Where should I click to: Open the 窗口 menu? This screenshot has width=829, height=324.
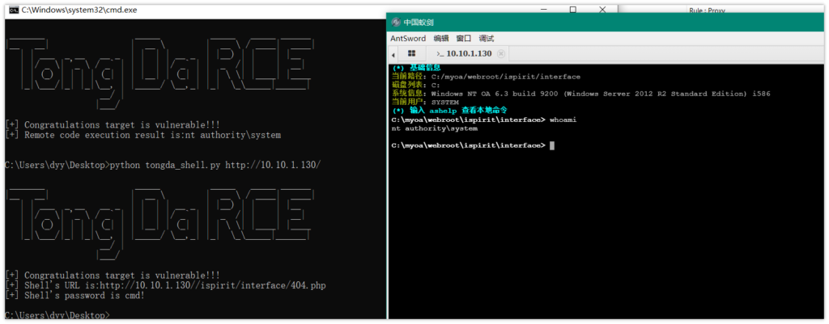coord(464,38)
